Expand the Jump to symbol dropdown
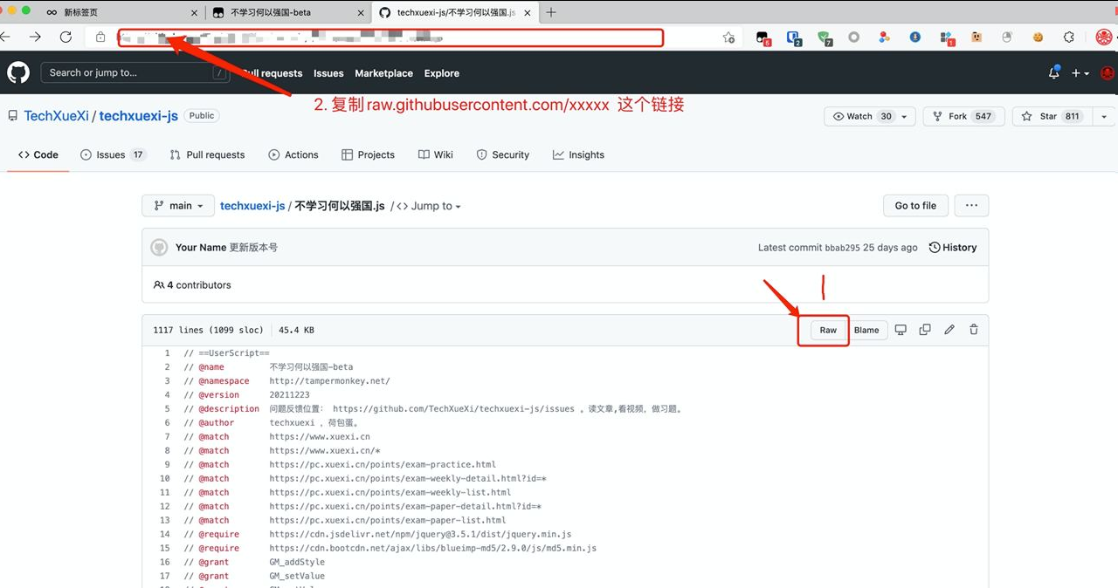The height and width of the screenshot is (588, 1118). point(429,206)
